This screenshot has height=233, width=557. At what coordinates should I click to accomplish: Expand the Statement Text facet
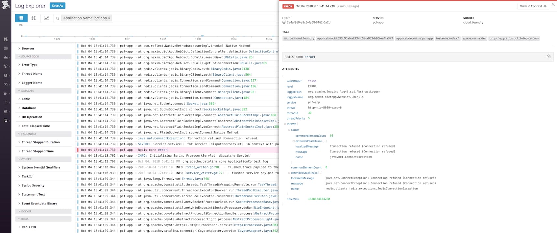pos(43,194)
